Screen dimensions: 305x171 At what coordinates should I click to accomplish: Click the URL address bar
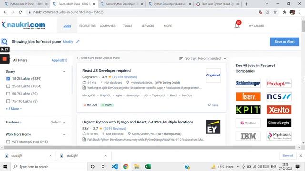142,12
